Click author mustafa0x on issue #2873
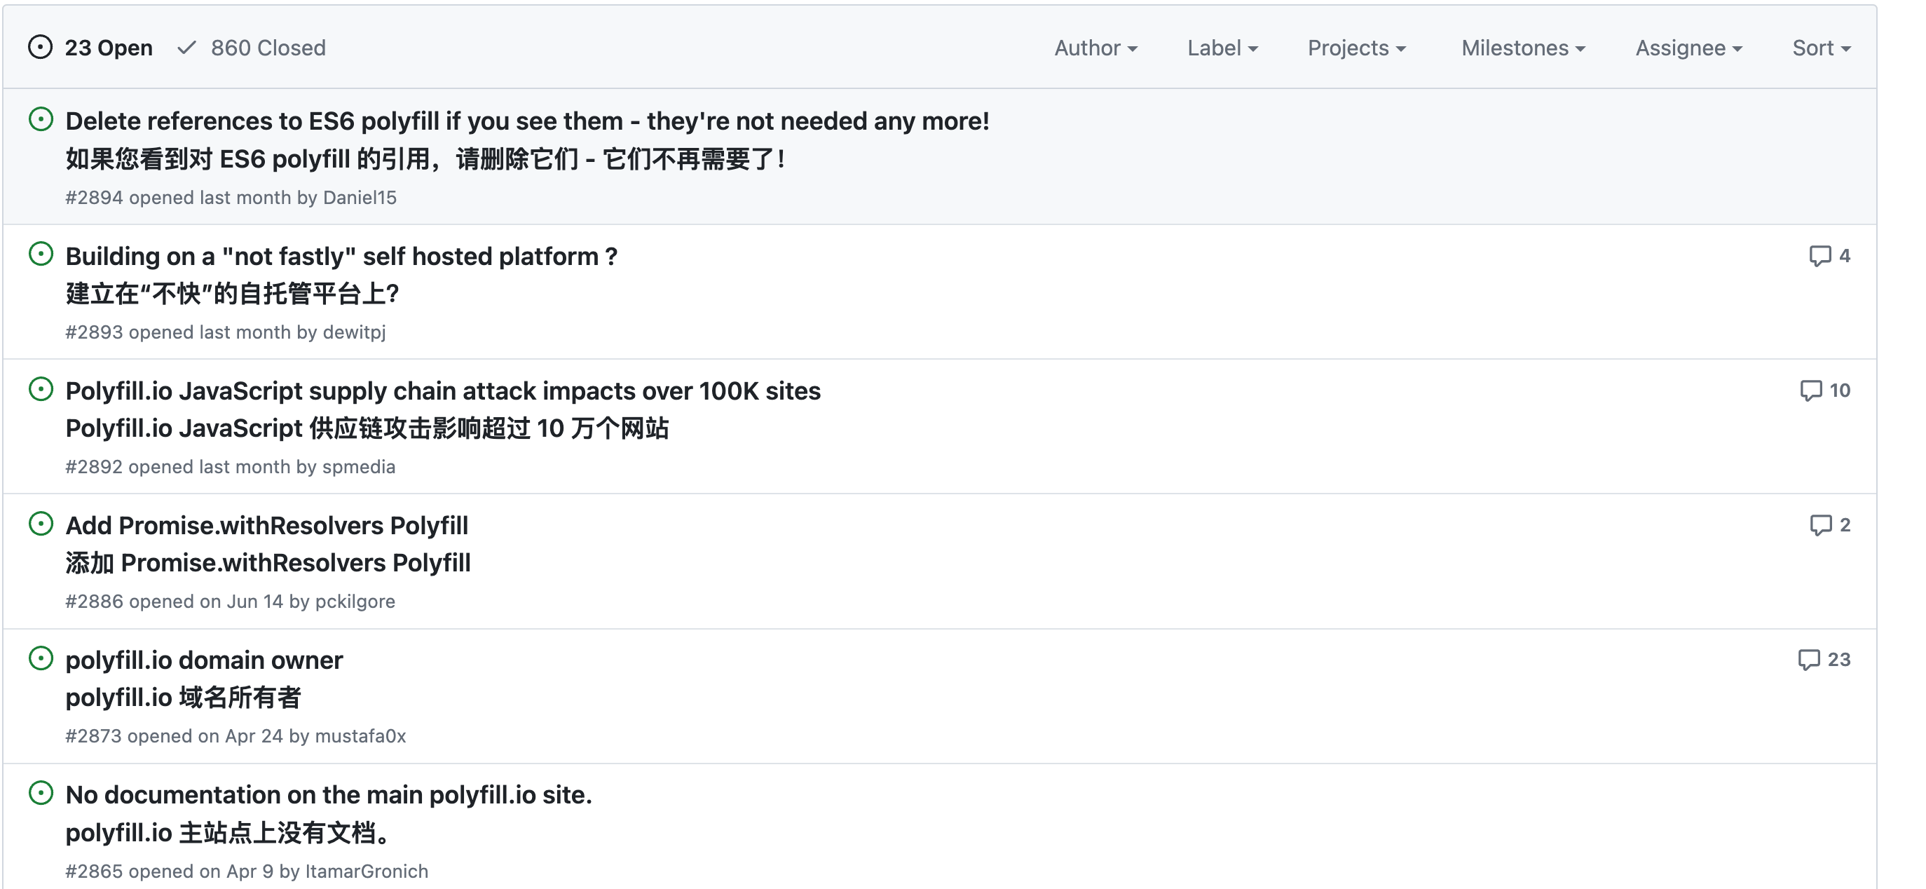Image resolution: width=1926 pixels, height=889 pixels. 360,735
